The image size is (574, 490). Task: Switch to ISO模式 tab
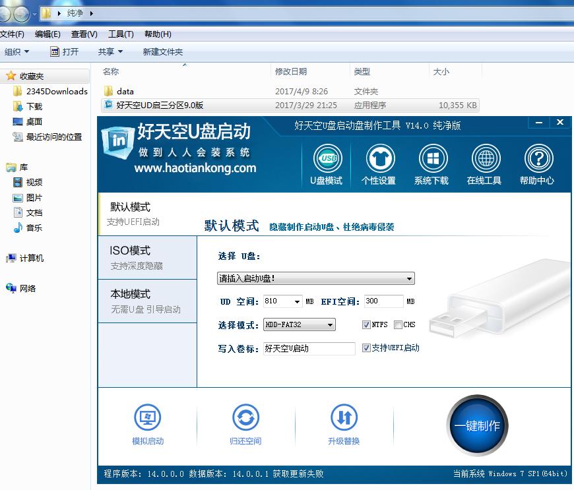pos(148,258)
